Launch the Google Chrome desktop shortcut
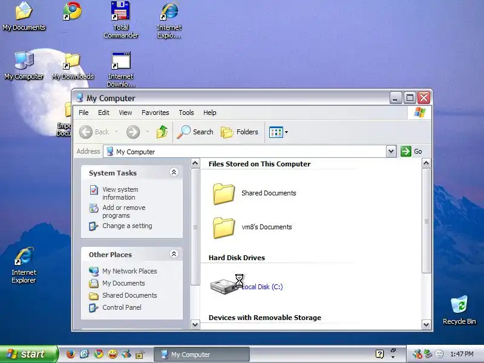The height and width of the screenshot is (363, 484). click(72, 11)
